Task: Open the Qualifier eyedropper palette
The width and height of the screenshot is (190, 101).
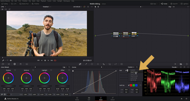Action: click(x=86, y=64)
